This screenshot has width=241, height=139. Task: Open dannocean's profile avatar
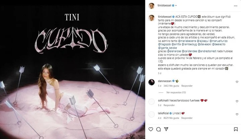pos(152,82)
